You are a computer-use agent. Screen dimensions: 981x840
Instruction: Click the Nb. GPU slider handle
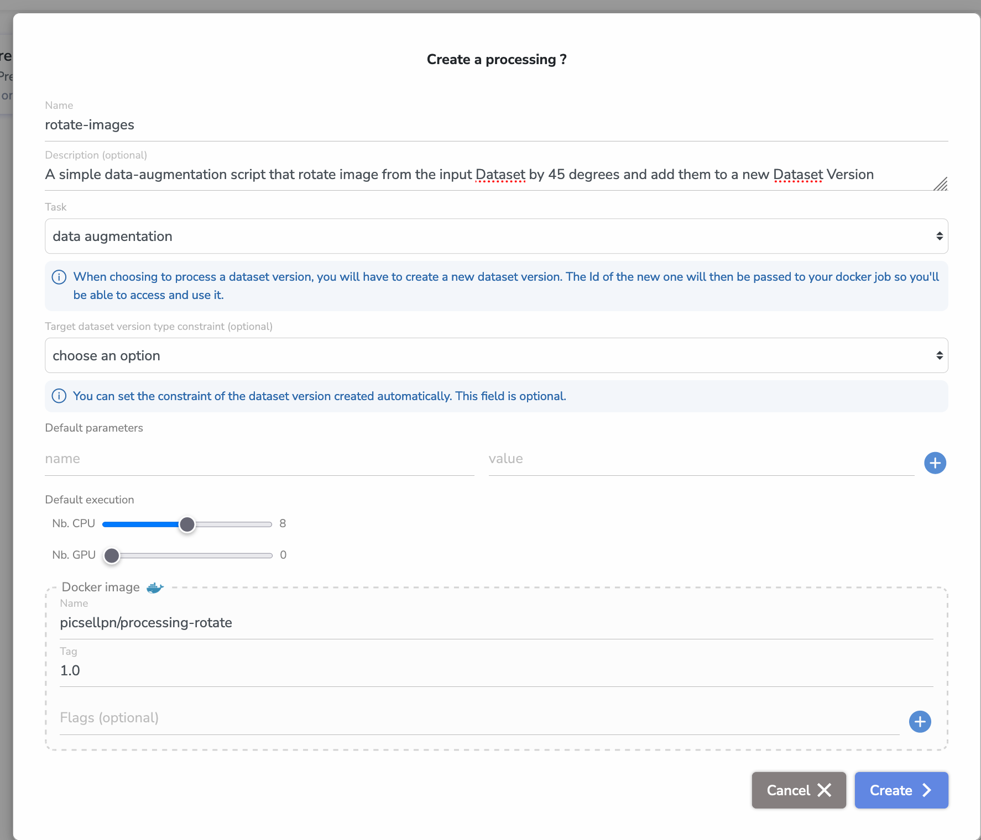[x=112, y=556]
